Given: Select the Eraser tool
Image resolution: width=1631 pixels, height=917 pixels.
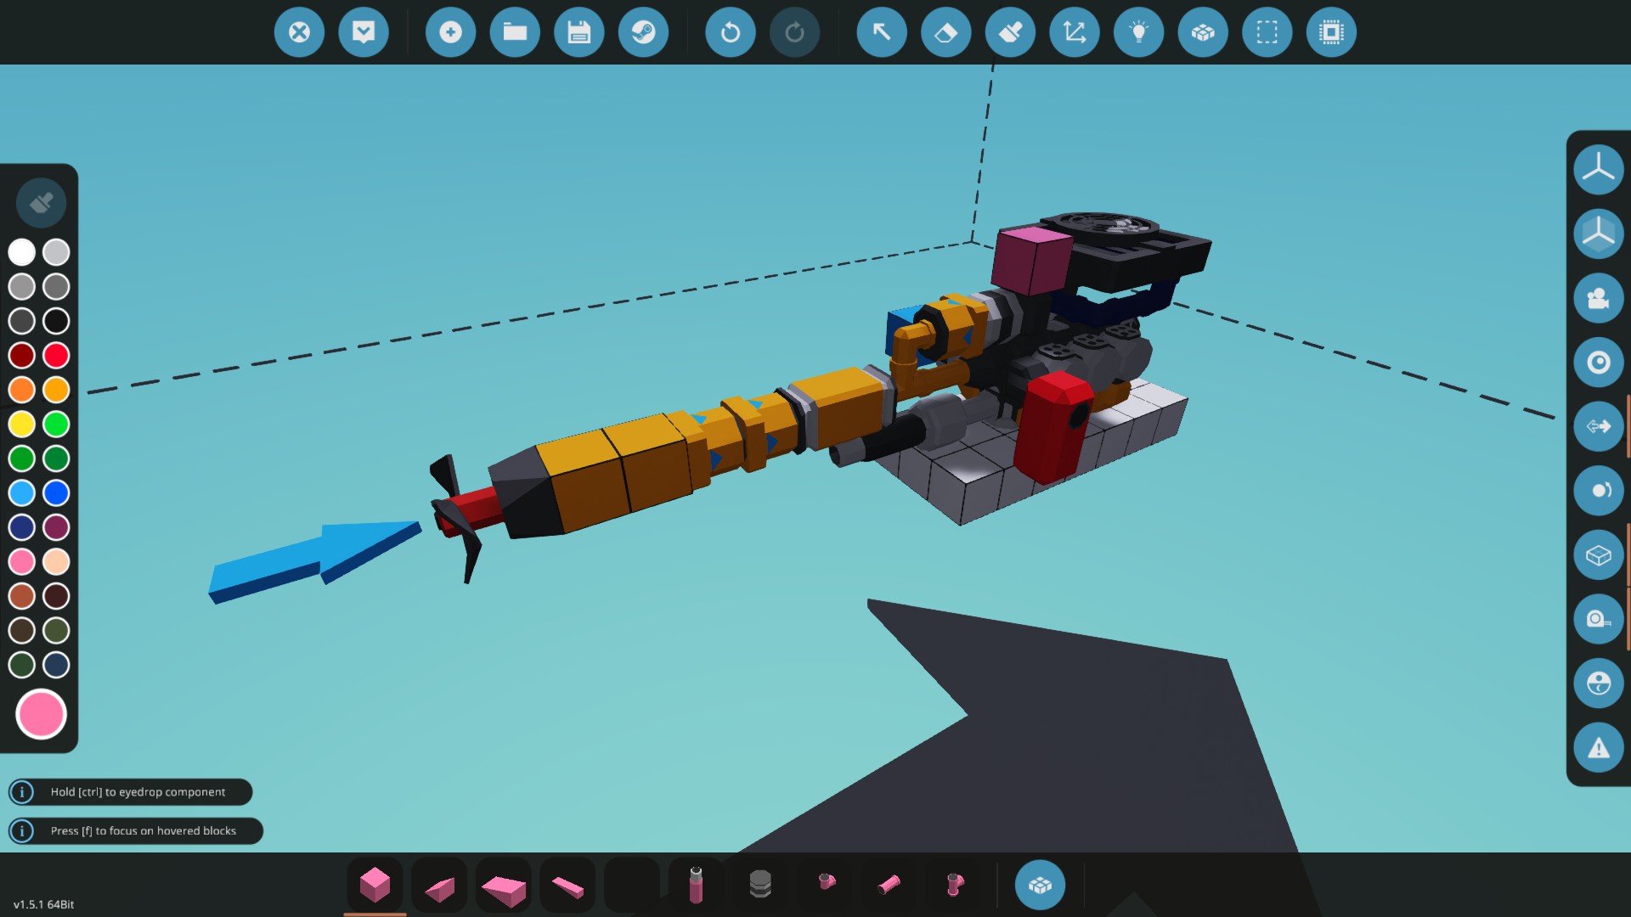Looking at the screenshot, I should pos(945,32).
